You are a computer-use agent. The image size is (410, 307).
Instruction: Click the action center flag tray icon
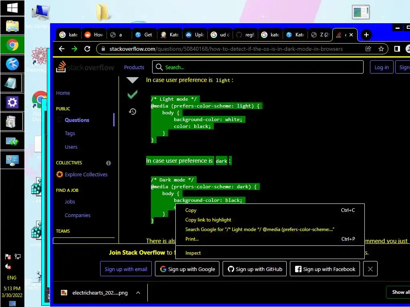point(8,257)
